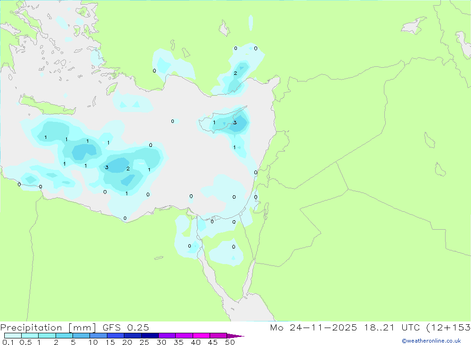Click the value '2' over southern Turkey coast
This screenshot has height=345, width=471.
click(235, 73)
